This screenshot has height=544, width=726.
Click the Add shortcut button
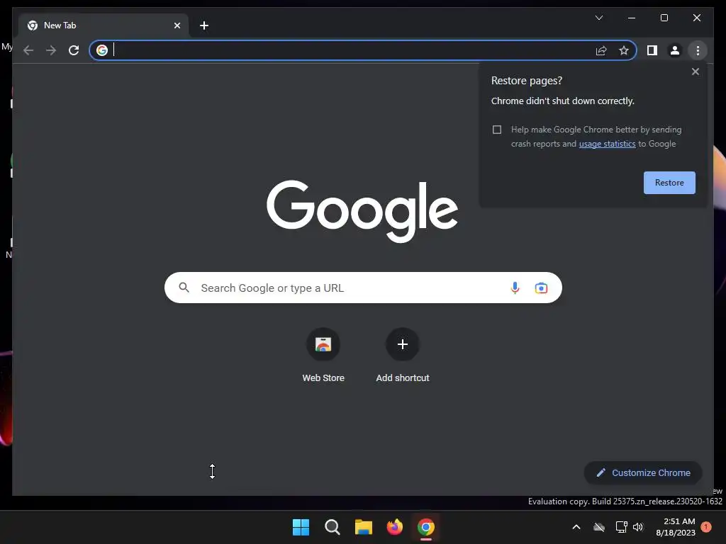click(403, 356)
